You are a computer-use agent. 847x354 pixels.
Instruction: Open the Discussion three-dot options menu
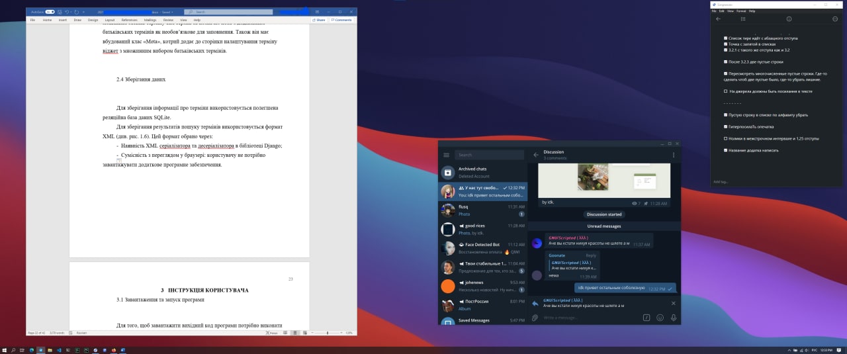coord(674,155)
